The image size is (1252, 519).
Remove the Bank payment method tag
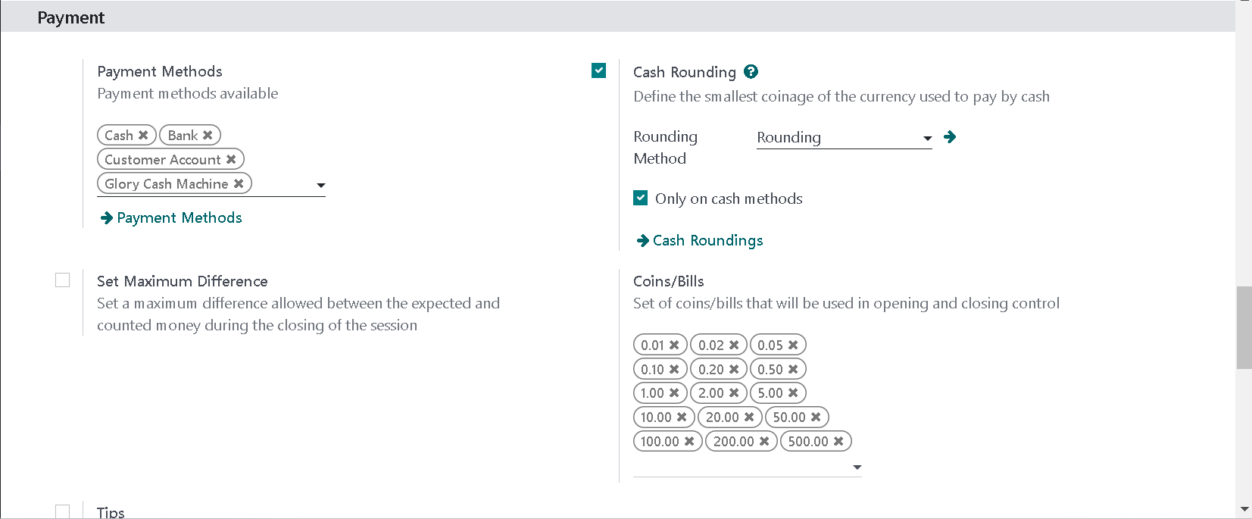point(208,136)
